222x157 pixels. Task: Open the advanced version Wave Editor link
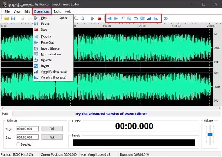tap(111, 114)
